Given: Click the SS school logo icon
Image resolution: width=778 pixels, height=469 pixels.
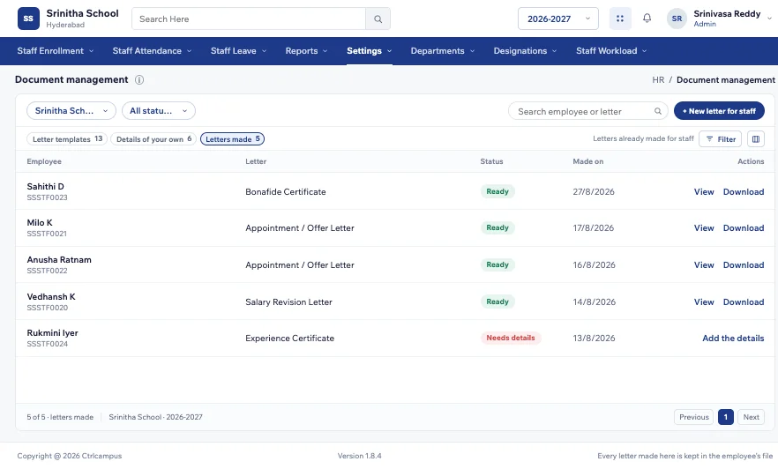Looking at the screenshot, I should (28, 19).
